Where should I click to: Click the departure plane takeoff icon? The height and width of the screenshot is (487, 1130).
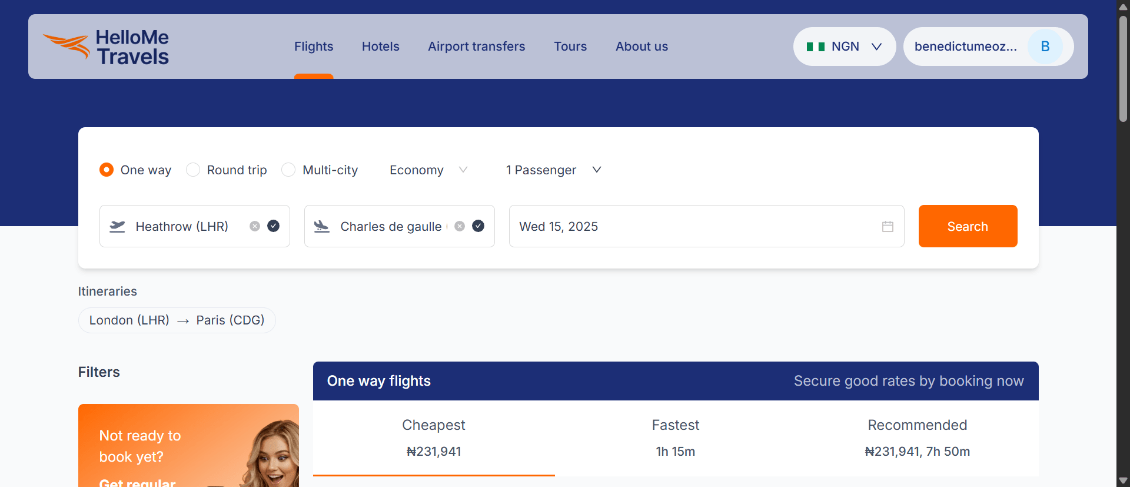117,226
